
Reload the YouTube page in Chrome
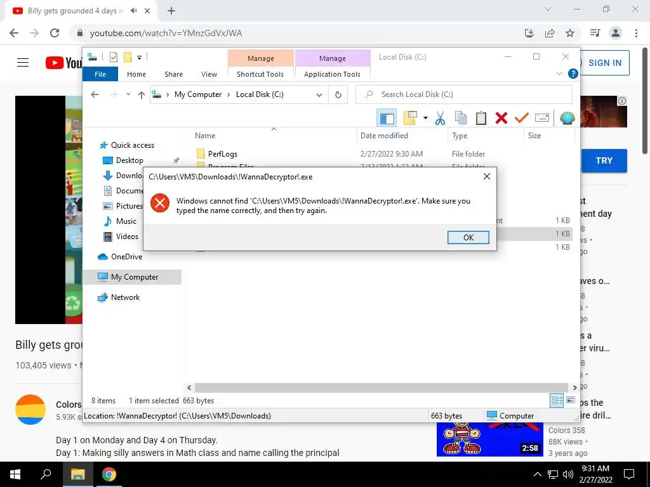click(x=55, y=33)
